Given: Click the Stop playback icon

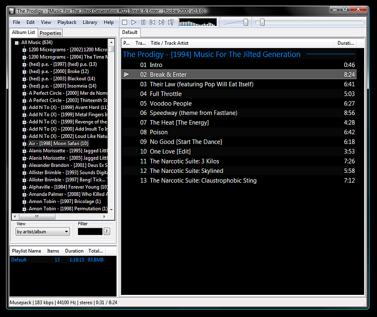Looking at the screenshot, I should pos(124,22).
